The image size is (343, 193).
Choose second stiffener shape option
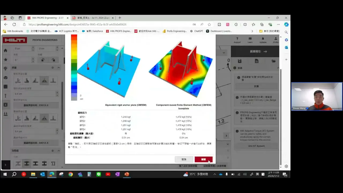pyautogui.click(x=27, y=163)
